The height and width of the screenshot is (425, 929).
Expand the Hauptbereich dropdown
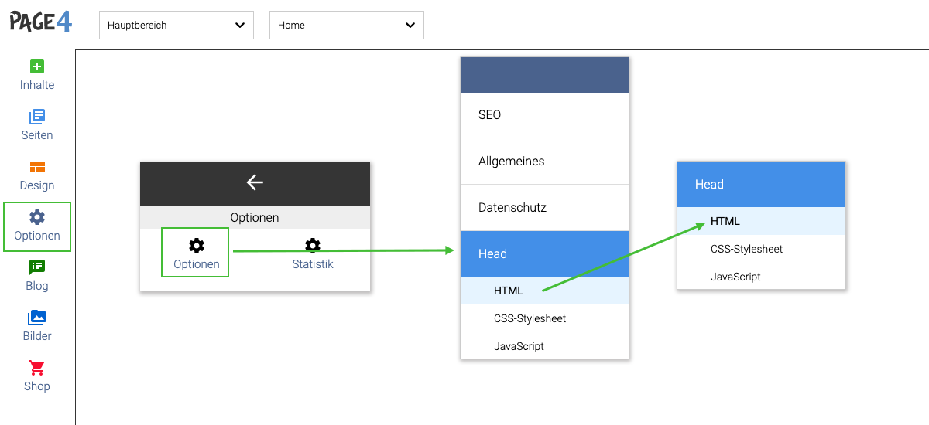(177, 25)
